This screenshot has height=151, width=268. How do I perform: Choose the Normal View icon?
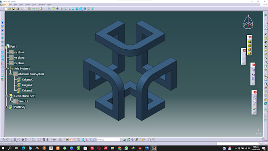[73, 9]
